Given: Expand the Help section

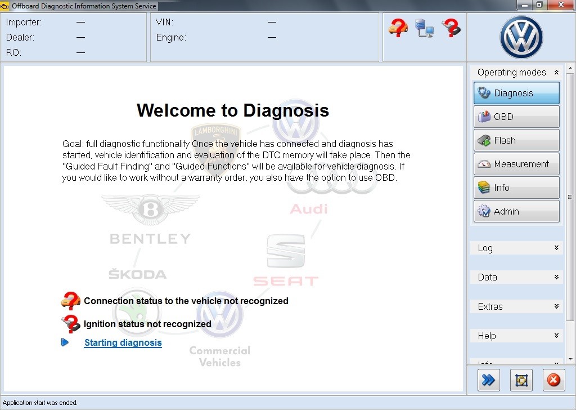Looking at the screenshot, I should pos(556,335).
